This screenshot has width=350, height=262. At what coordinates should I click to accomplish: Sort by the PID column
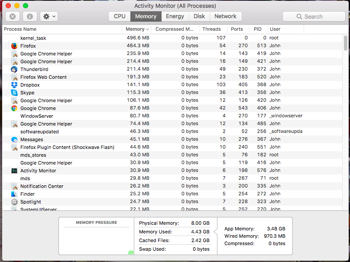(x=258, y=29)
